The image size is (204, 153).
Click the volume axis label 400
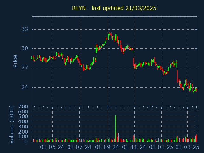pyautogui.click(x=23, y=122)
